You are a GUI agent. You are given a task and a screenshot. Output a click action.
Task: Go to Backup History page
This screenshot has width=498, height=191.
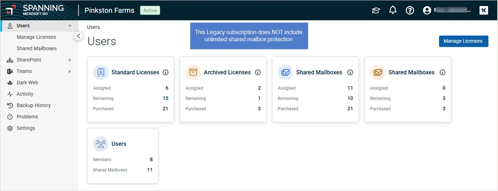tap(33, 105)
